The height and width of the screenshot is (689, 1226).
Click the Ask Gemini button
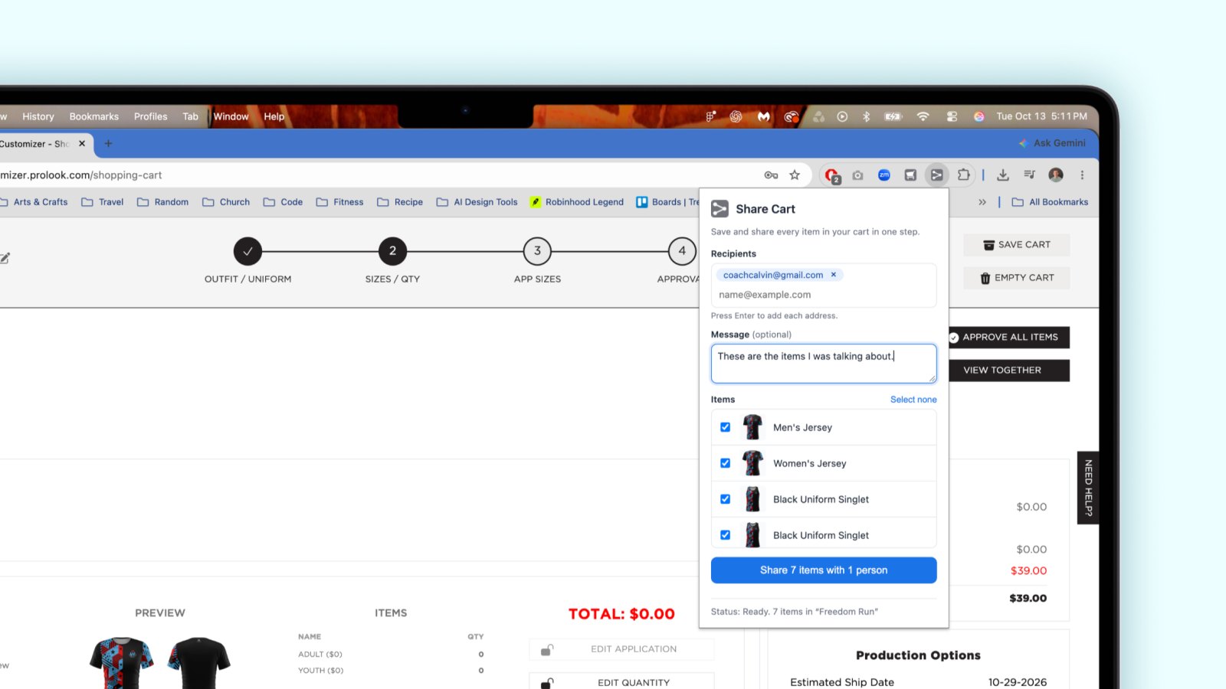(x=1052, y=143)
